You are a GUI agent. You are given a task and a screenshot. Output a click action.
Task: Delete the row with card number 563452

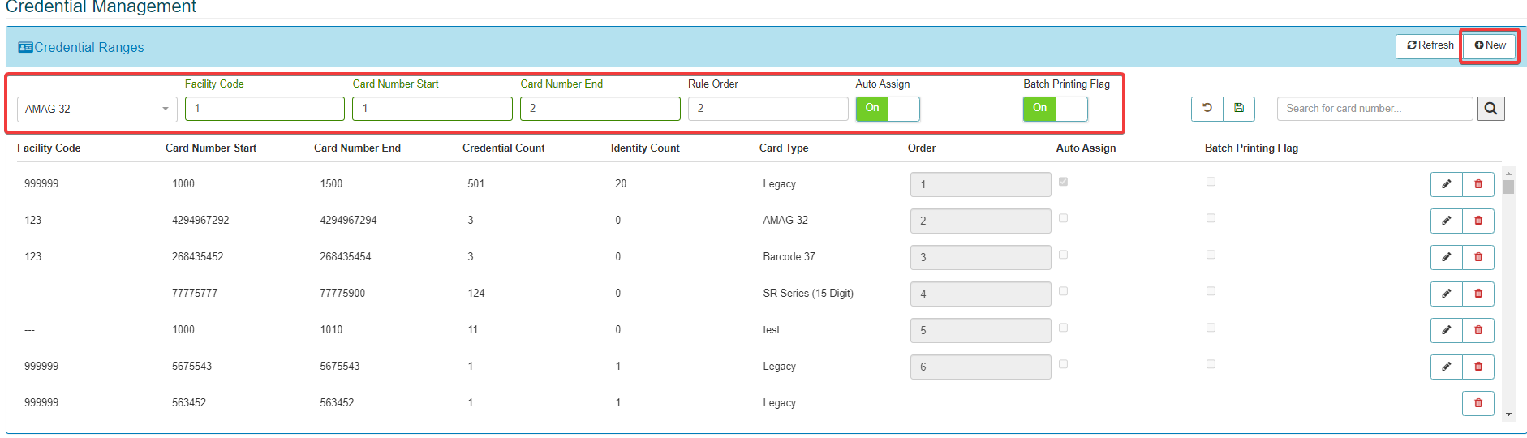coord(1478,403)
